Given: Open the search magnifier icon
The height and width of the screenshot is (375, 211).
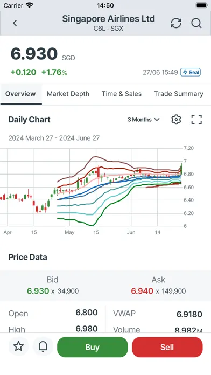Looking at the screenshot, I should coord(196,23).
